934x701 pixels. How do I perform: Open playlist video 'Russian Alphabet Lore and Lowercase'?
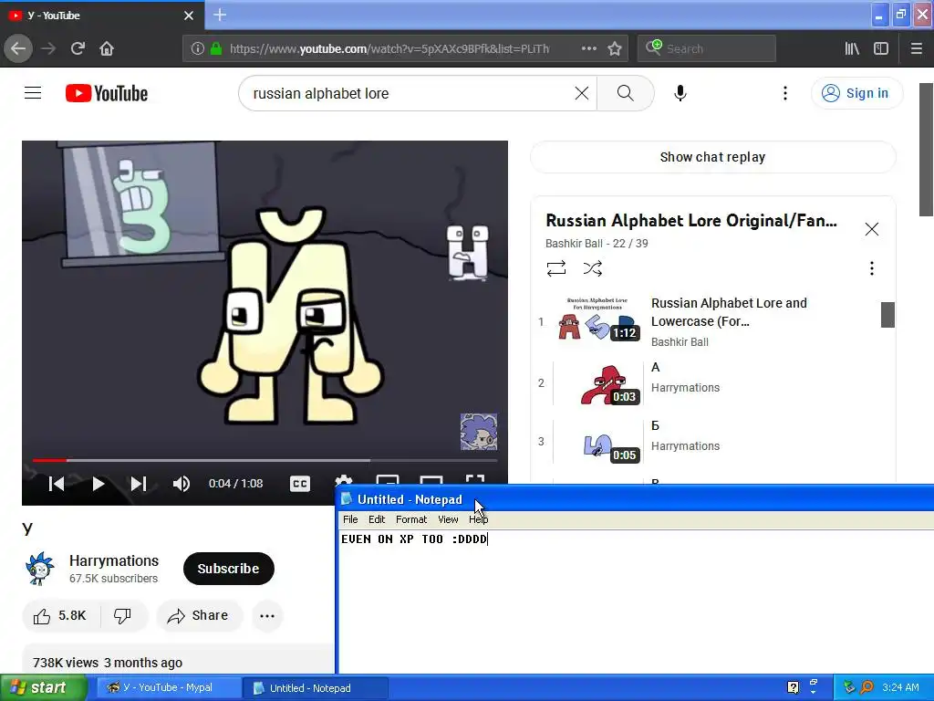click(706, 321)
